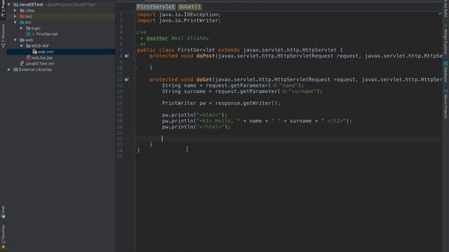Collapse the WEB-INF folder
Viewport: 449px width, 252px height.
tap(22, 46)
